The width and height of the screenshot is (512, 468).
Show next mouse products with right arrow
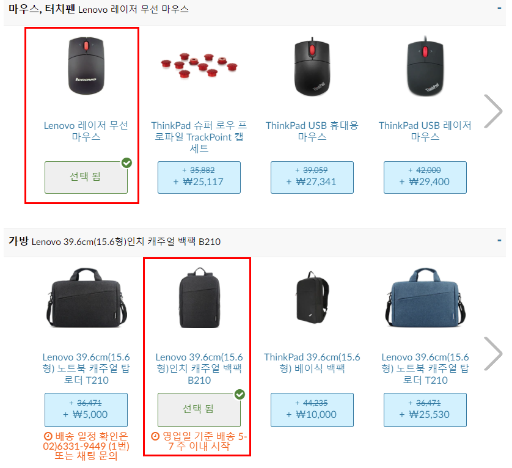click(493, 111)
